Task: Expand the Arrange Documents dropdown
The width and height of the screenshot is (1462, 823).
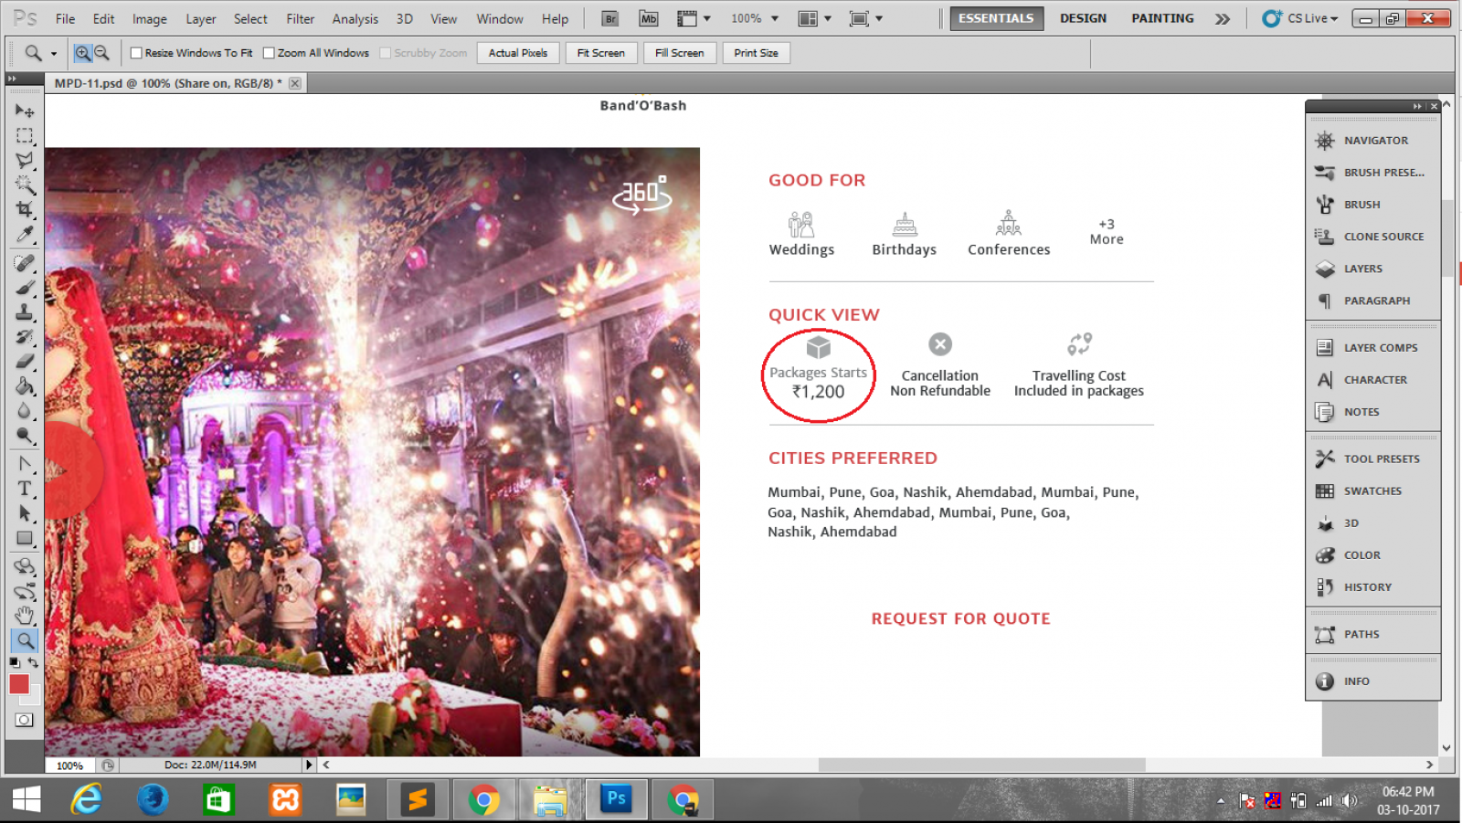Action: pyautogui.click(x=814, y=18)
